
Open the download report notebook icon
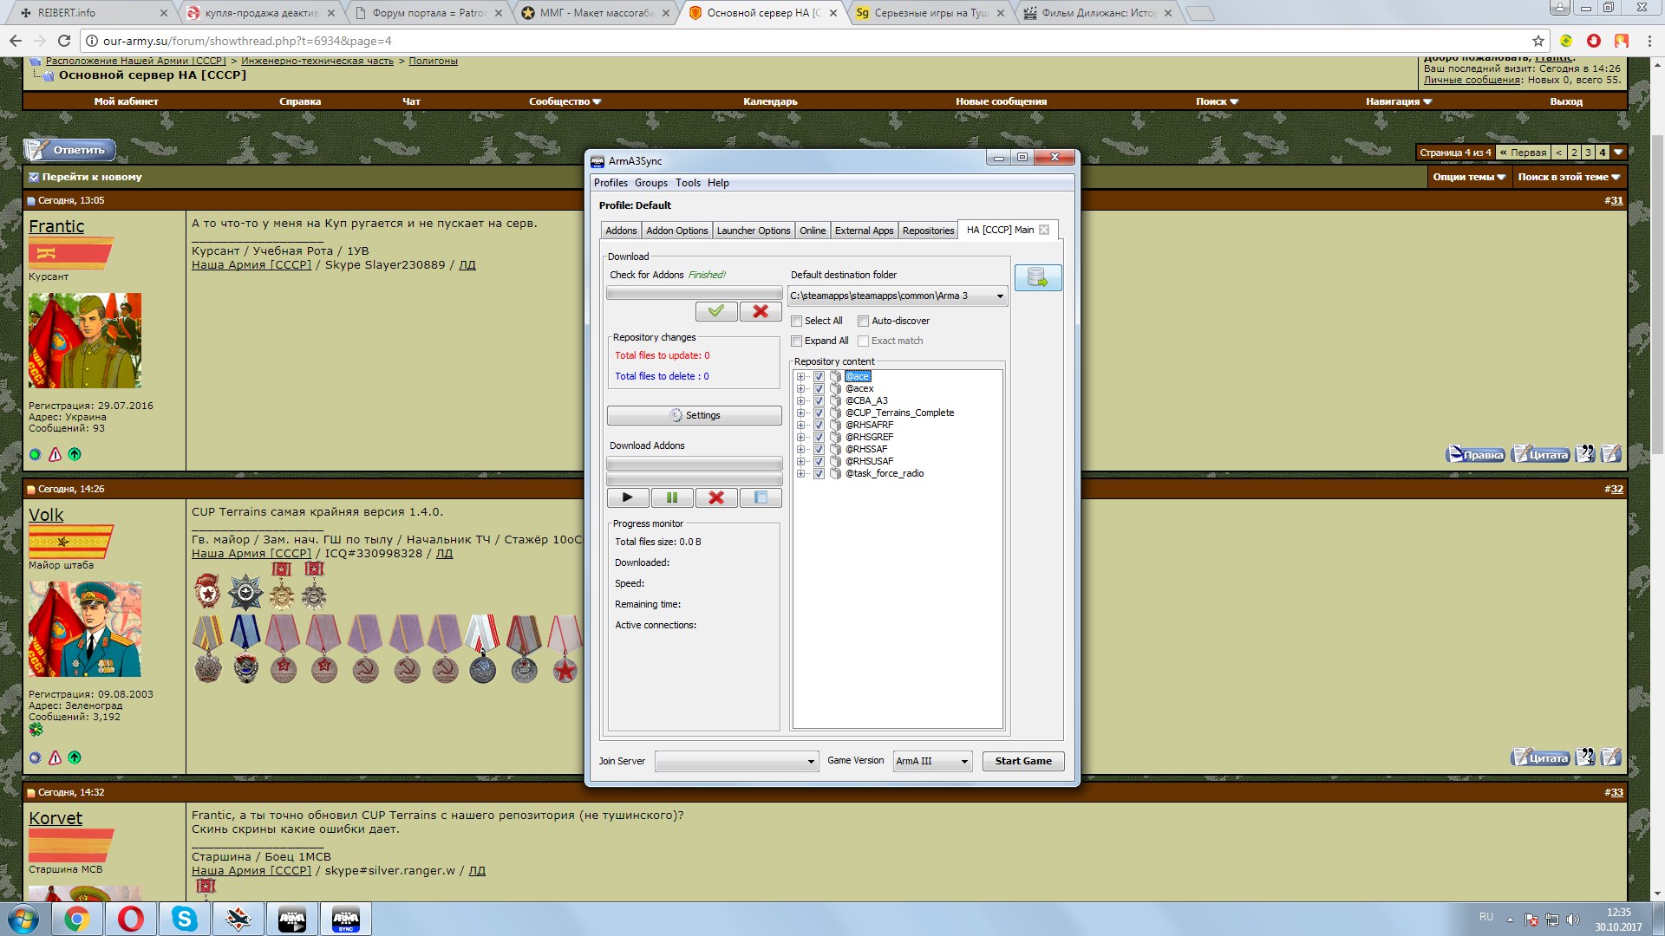point(761,497)
